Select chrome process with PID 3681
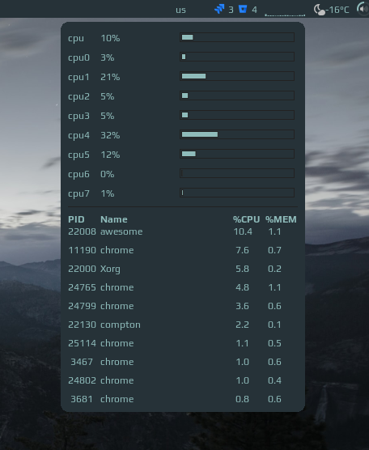This screenshot has height=450, width=369. (183, 399)
